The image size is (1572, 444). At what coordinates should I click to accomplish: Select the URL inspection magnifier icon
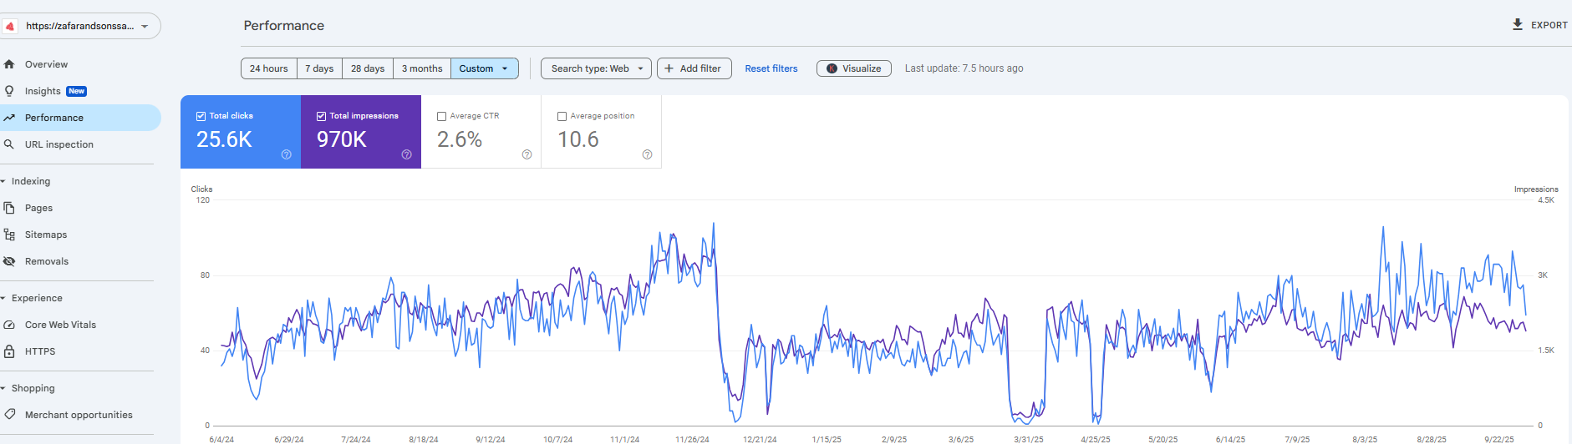[9, 144]
